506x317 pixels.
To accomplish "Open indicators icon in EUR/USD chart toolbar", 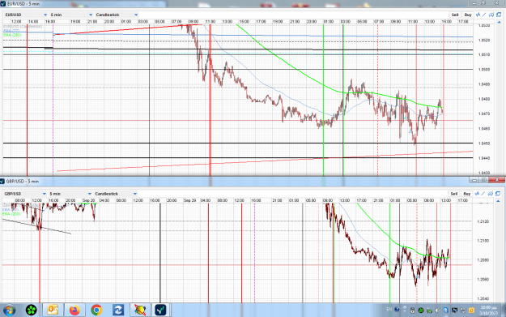I will pyautogui.click(x=478, y=15).
